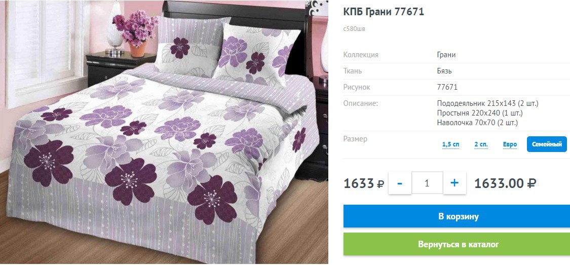
Task: Click the article code с580шв
Action: click(354, 29)
